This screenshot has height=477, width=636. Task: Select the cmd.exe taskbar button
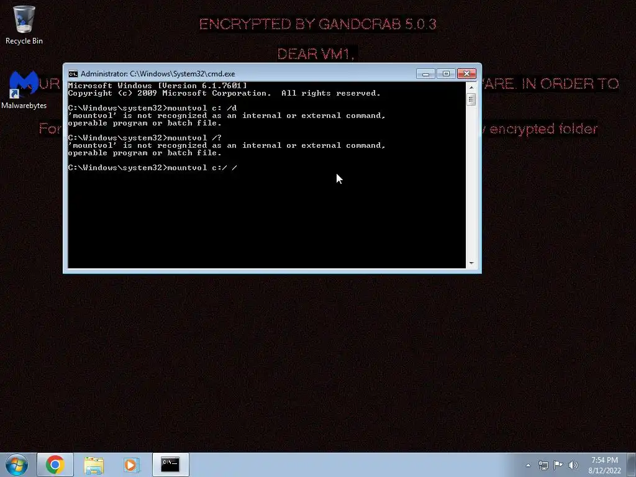(170, 465)
